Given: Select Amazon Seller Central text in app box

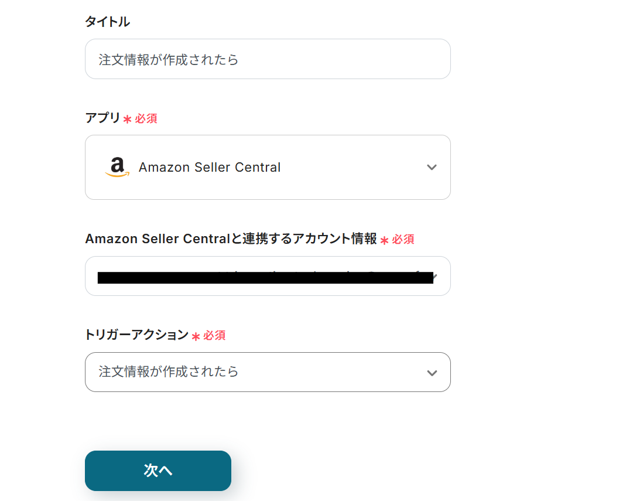Looking at the screenshot, I should tap(209, 168).
